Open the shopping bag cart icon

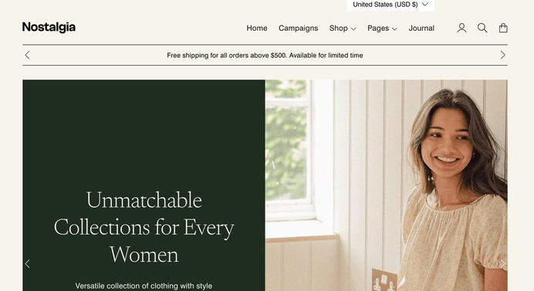503,28
